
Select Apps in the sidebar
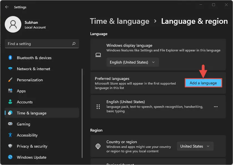click(x=42, y=91)
